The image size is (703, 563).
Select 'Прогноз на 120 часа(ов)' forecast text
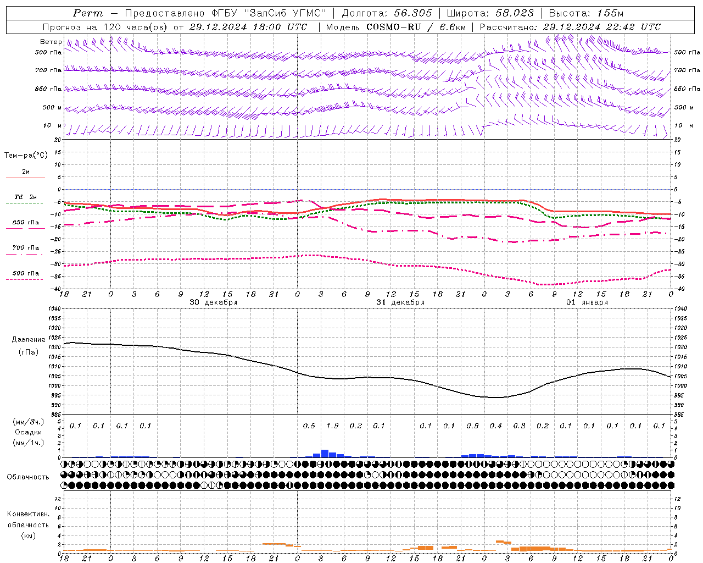pos(106,27)
